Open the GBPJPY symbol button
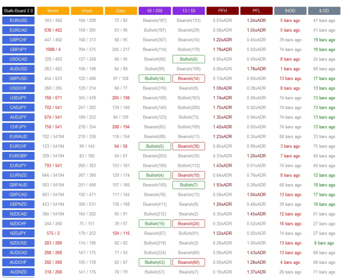Image resolution: width=343 pixels, height=278 pixels. 18,49
